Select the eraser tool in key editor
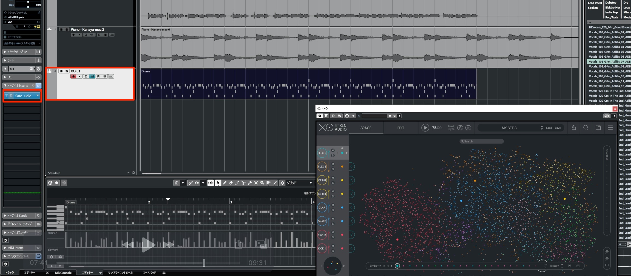This screenshot has height=276, width=631. [231, 183]
